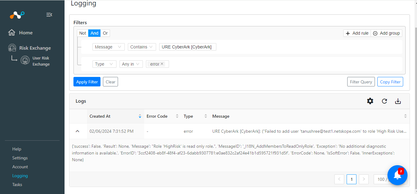The image size is (417, 194).
Task: Click Filter Query button
Action: pyautogui.click(x=361, y=82)
